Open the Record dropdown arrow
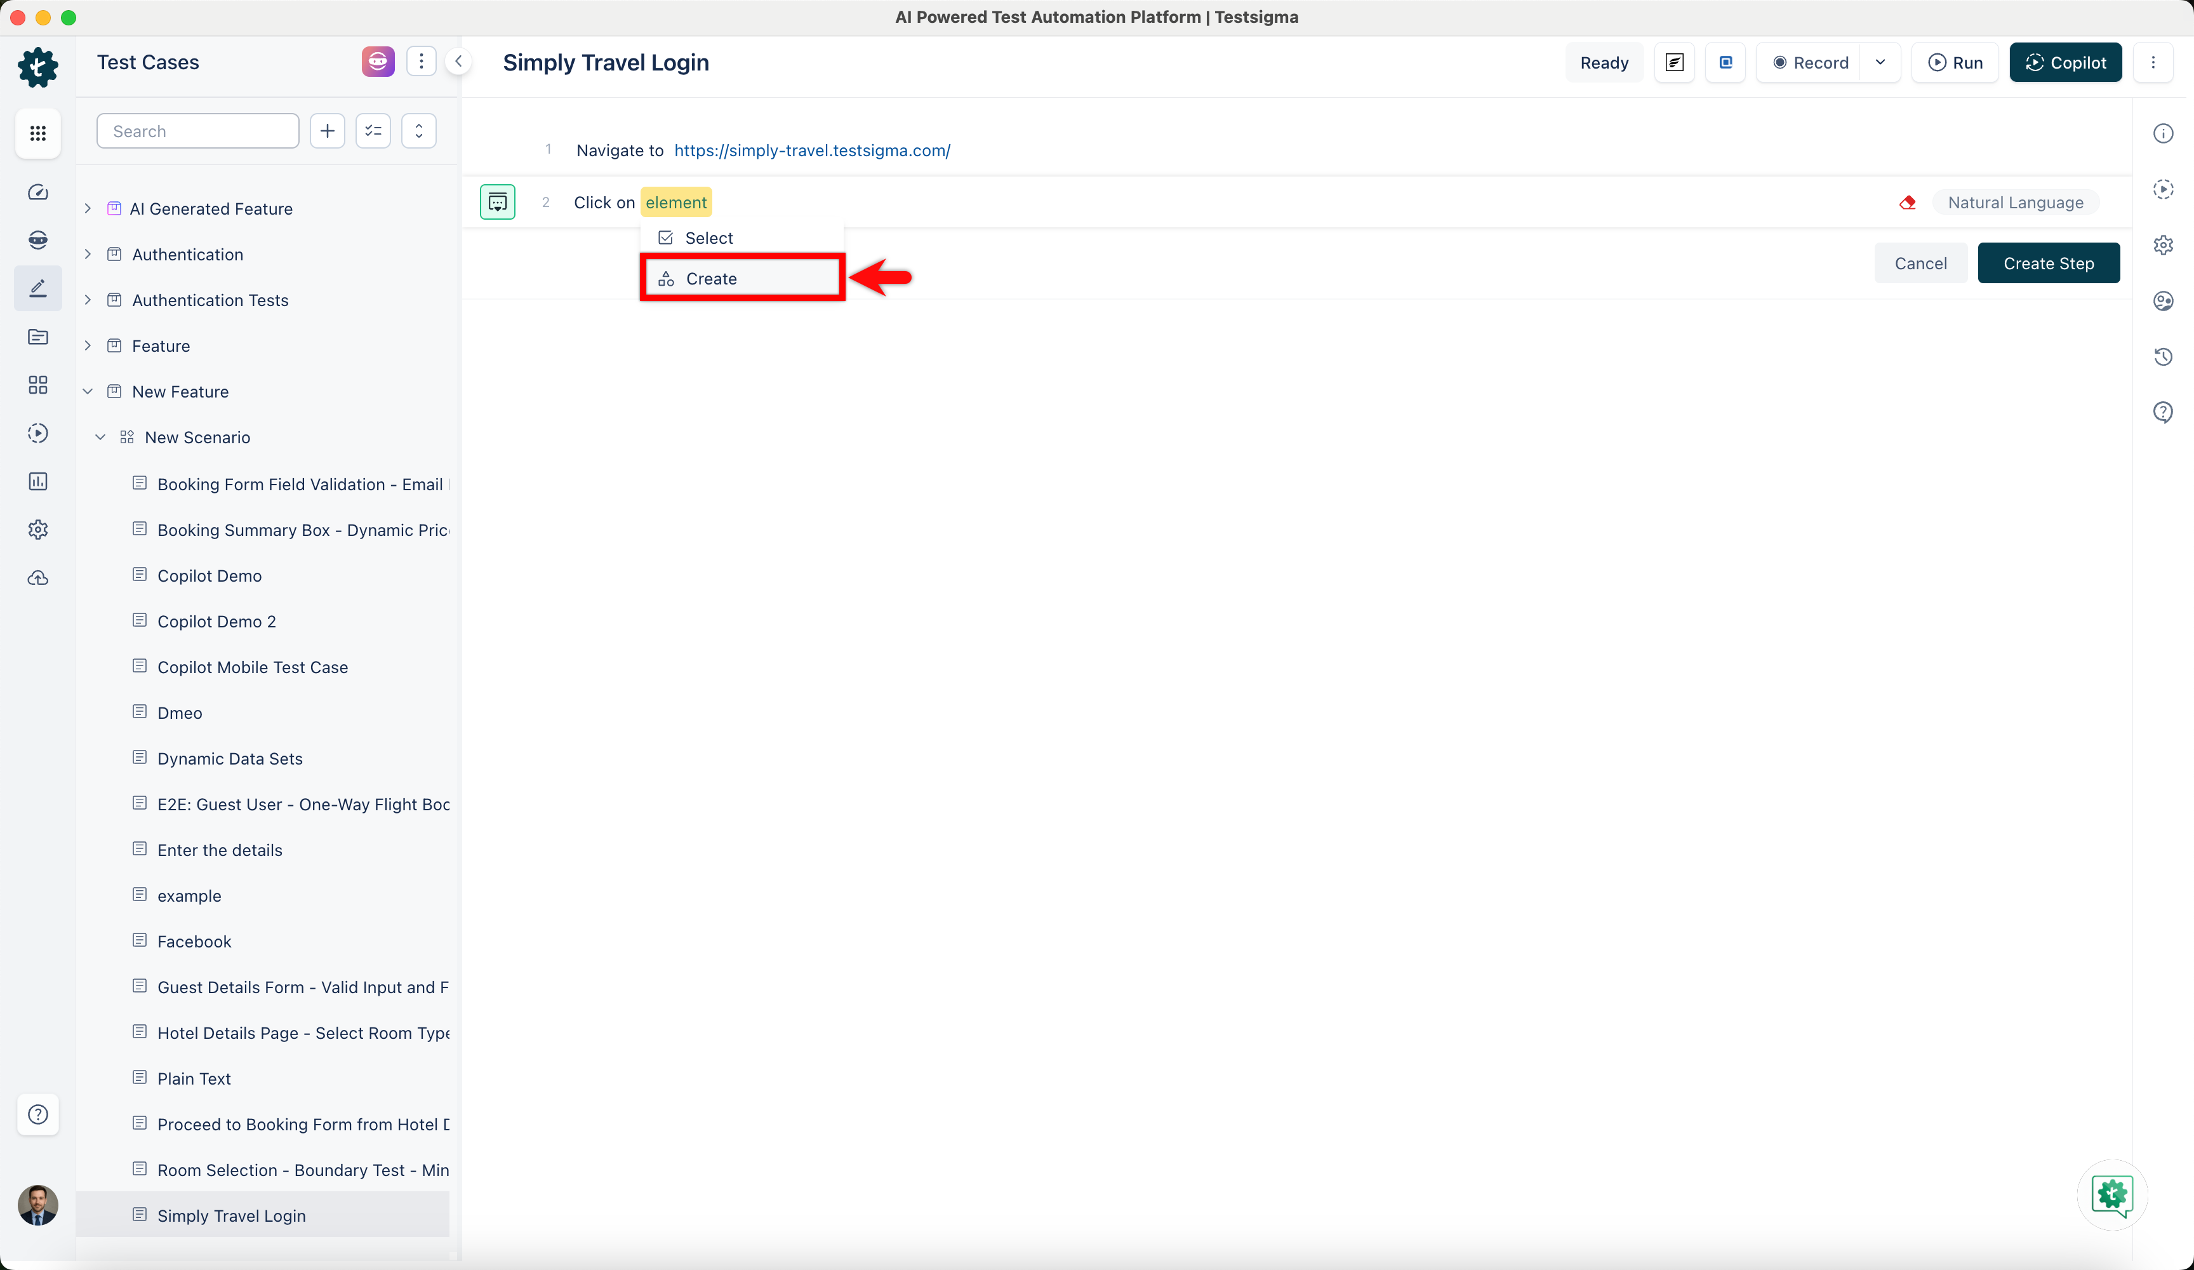This screenshot has width=2194, height=1270. (x=1880, y=62)
